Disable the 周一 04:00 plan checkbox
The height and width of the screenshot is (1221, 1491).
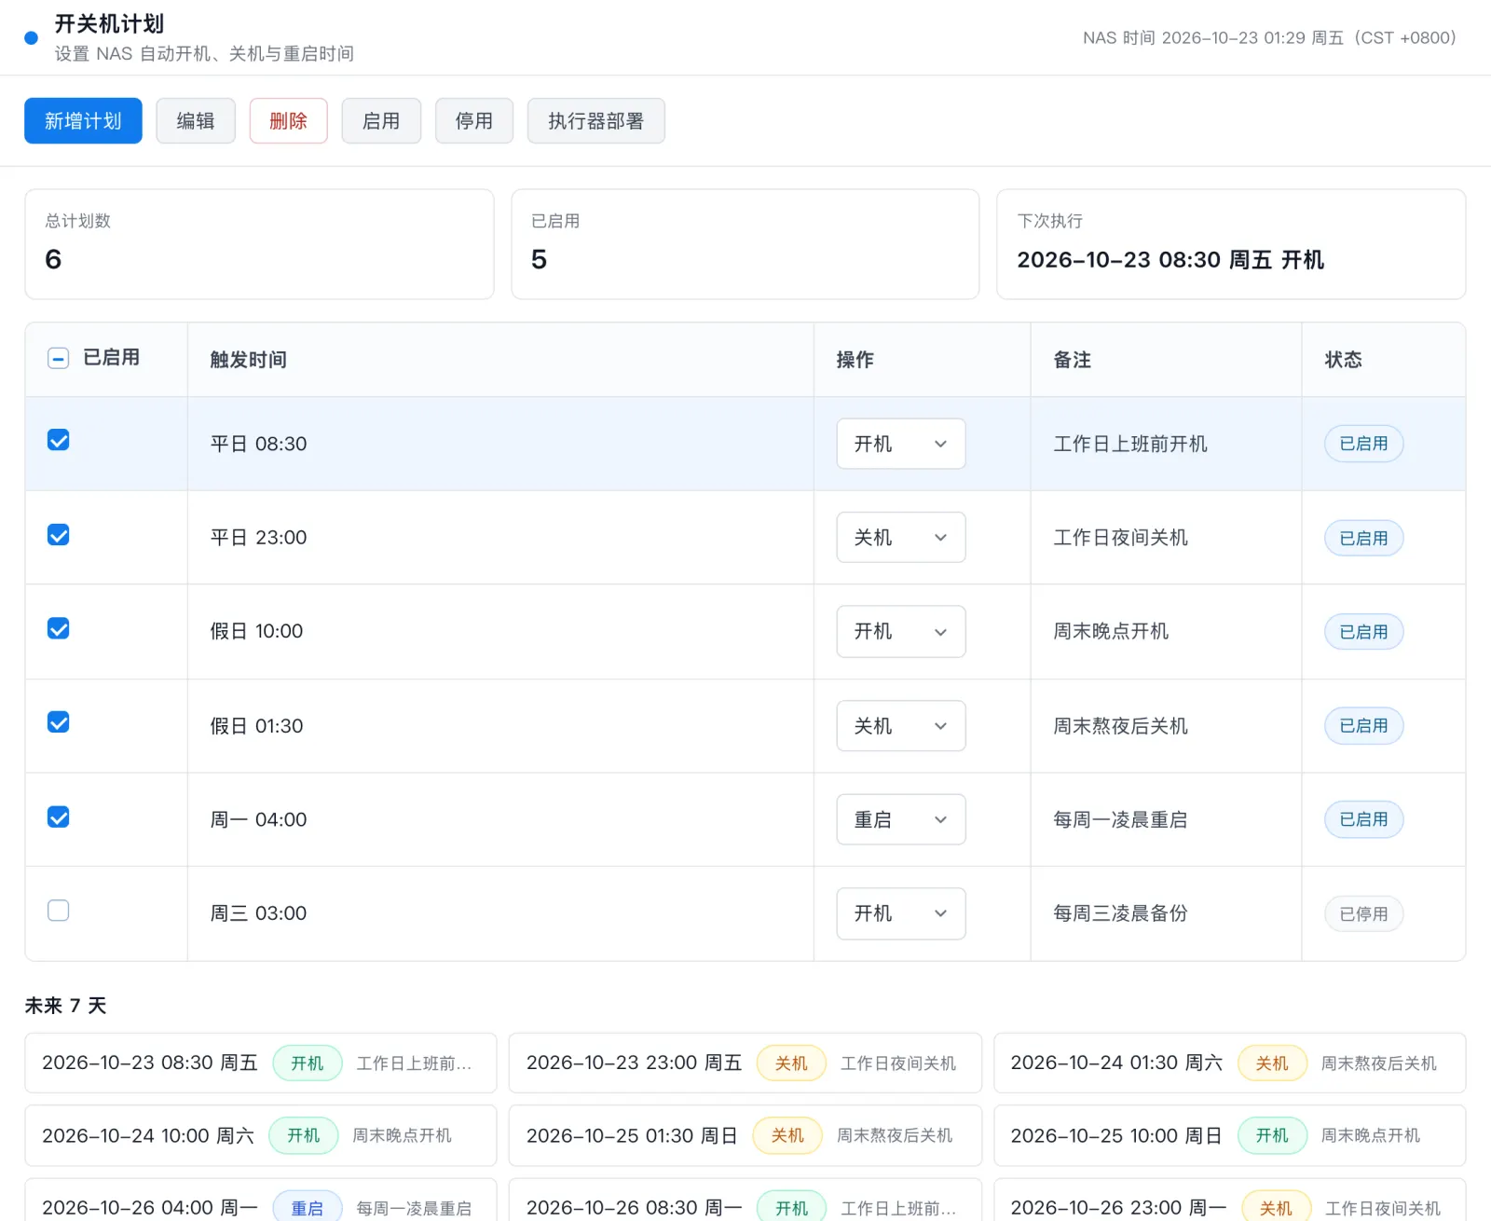[58, 817]
